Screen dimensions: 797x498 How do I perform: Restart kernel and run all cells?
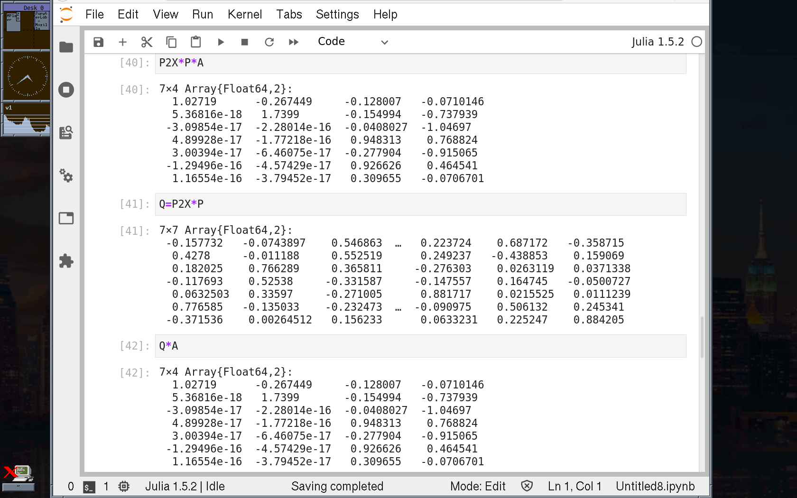coord(294,42)
